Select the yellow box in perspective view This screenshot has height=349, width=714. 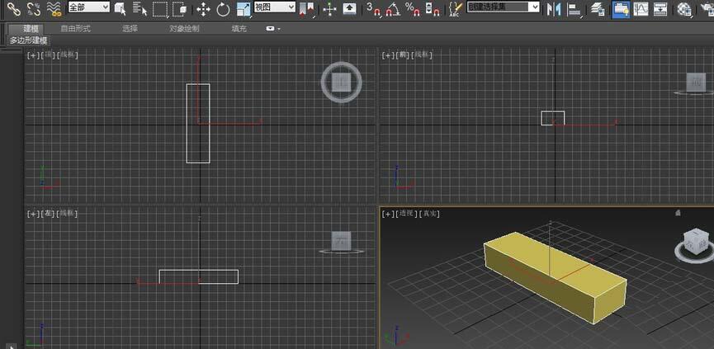point(555,276)
